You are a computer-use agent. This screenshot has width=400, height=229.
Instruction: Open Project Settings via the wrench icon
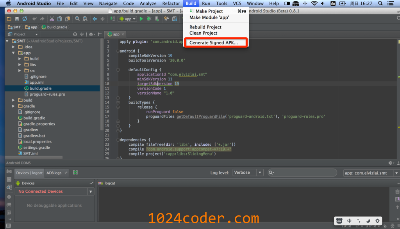coord(166,18)
